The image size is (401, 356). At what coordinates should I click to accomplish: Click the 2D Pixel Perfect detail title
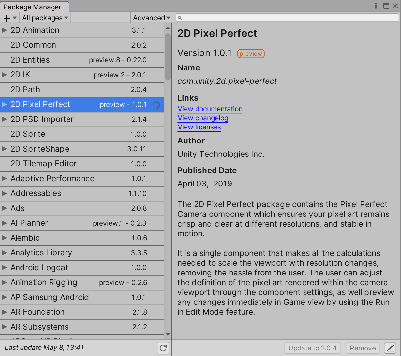coord(217,33)
